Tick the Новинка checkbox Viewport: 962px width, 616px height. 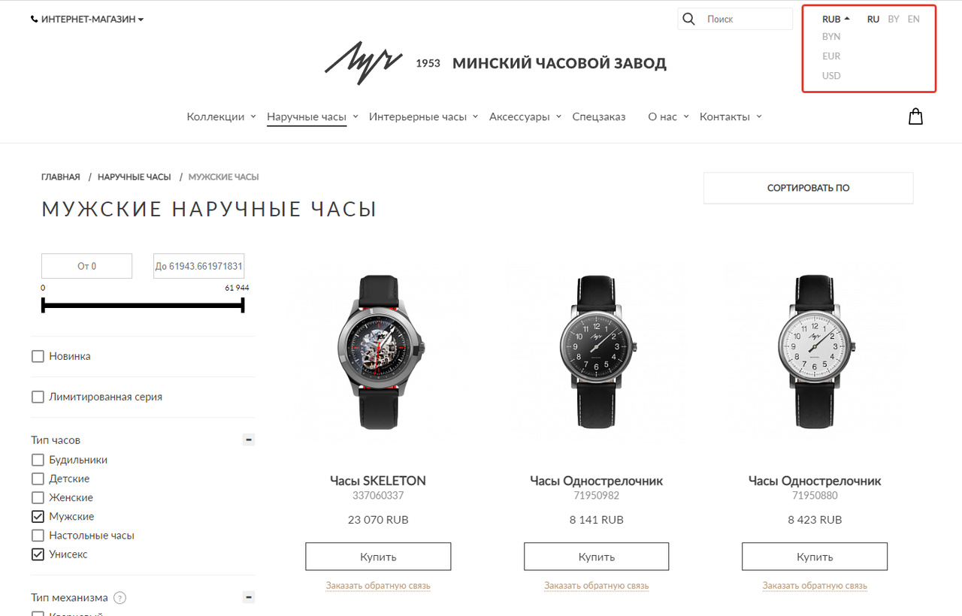[x=38, y=356]
